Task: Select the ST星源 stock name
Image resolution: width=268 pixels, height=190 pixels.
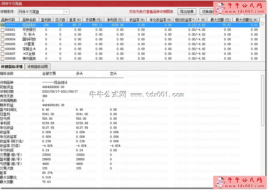Action: (x=29, y=44)
